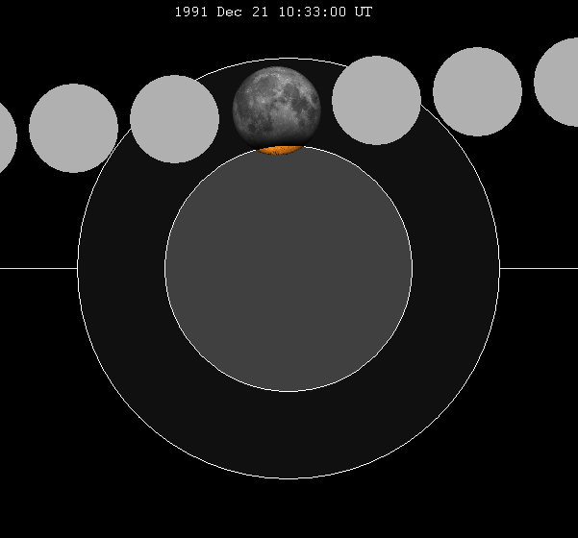
Task: Click the ecliptic line right of the penumbra
Action: (539, 269)
